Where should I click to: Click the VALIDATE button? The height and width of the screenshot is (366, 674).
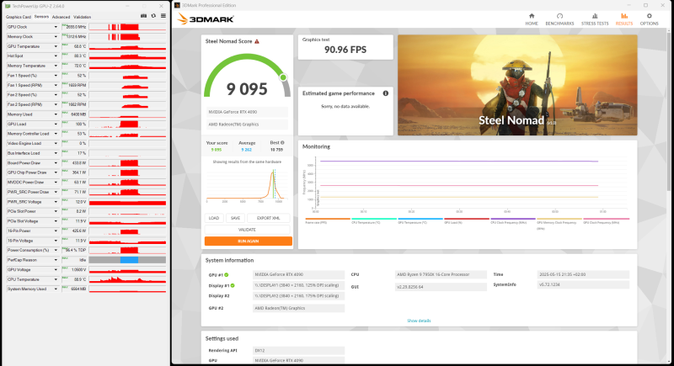tap(247, 230)
